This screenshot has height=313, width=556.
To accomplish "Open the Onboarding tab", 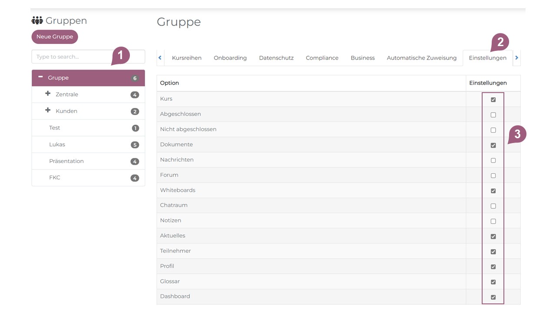I will pyautogui.click(x=230, y=58).
